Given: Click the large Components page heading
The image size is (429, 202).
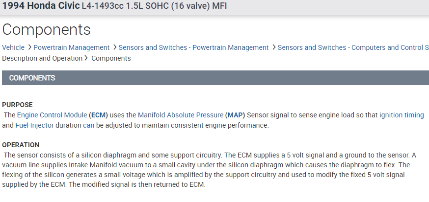Looking at the screenshot, I should 47,29.
